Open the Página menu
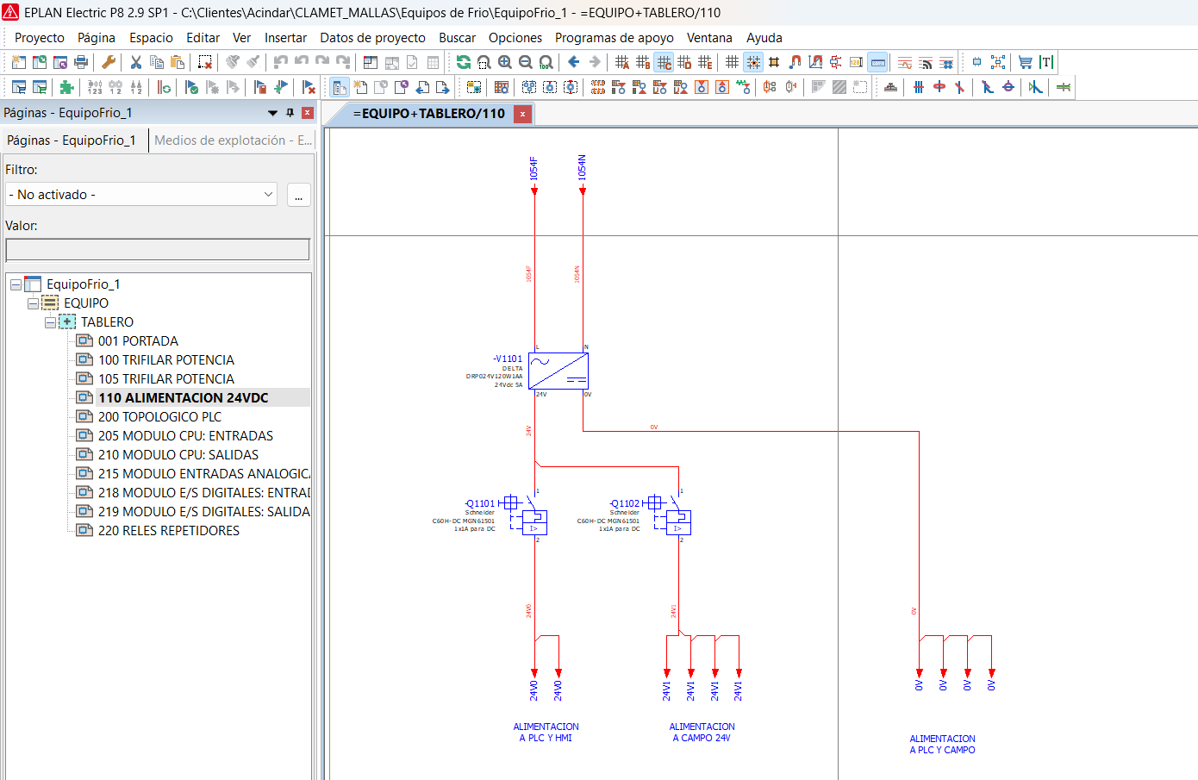 (97, 38)
